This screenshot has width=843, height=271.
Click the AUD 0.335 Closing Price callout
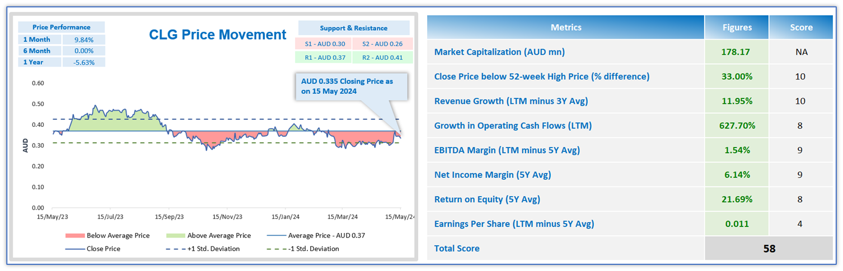click(351, 87)
